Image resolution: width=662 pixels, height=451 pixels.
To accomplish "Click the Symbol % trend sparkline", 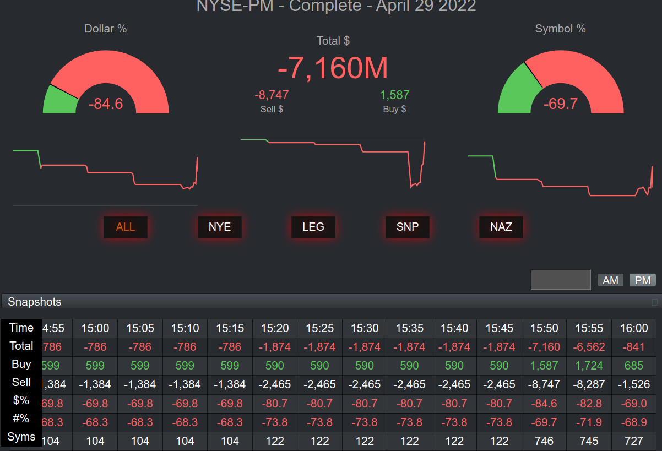I will pyautogui.click(x=561, y=175).
